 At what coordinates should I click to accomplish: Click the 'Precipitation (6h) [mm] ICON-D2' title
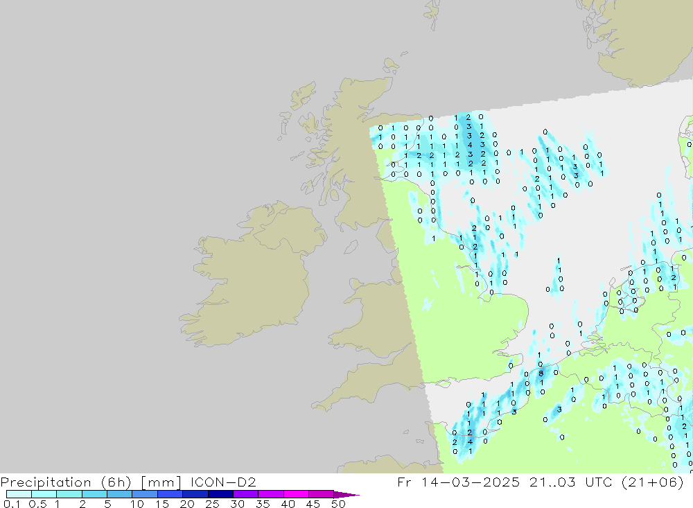(x=128, y=482)
